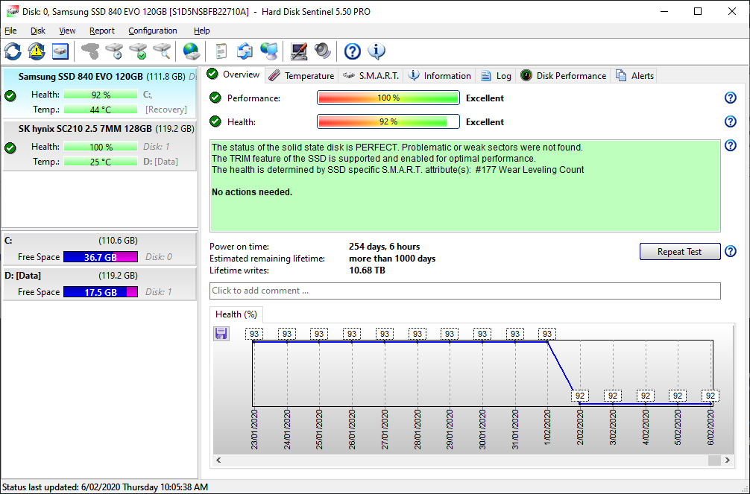The height and width of the screenshot is (494, 750).
Task: Click the monitor-with-screwdriver configuration icon
Action: pyautogui.click(x=299, y=51)
